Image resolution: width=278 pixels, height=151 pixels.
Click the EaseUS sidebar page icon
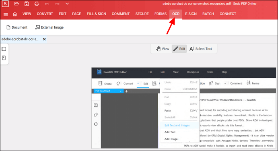pos(96,105)
